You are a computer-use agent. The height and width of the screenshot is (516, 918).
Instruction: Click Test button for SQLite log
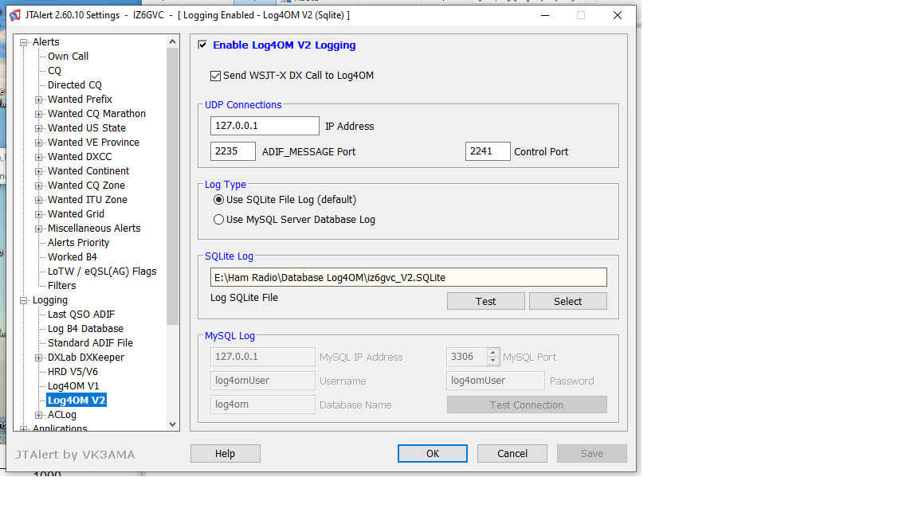tap(486, 301)
